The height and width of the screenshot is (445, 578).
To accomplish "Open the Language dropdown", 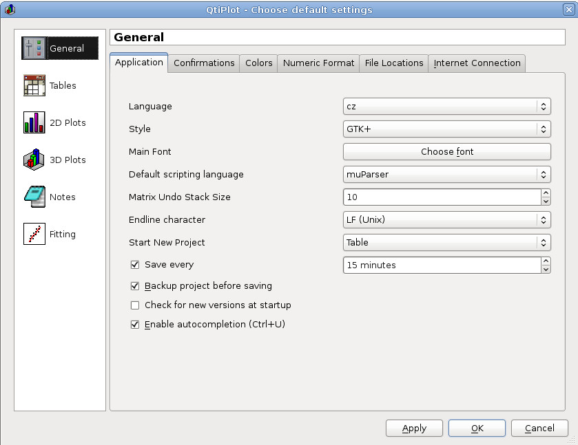I will click(x=447, y=107).
